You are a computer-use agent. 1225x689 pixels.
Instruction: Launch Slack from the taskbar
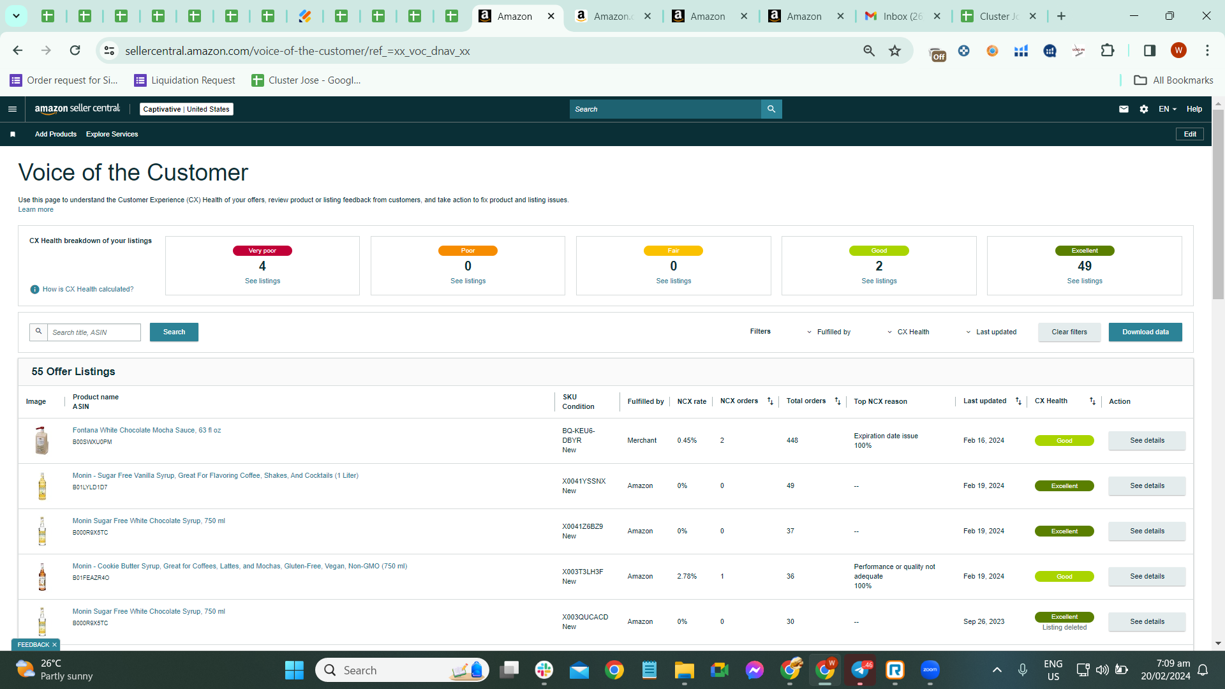point(544,670)
